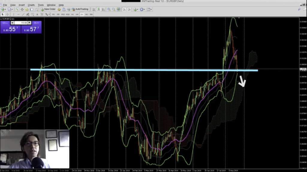Zoom out of the chart
Image resolution: width=307 pixels, height=172 pixels.
[x=114, y=9]
